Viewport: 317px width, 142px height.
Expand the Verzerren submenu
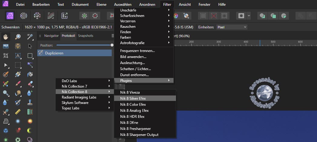pos(144,21)
